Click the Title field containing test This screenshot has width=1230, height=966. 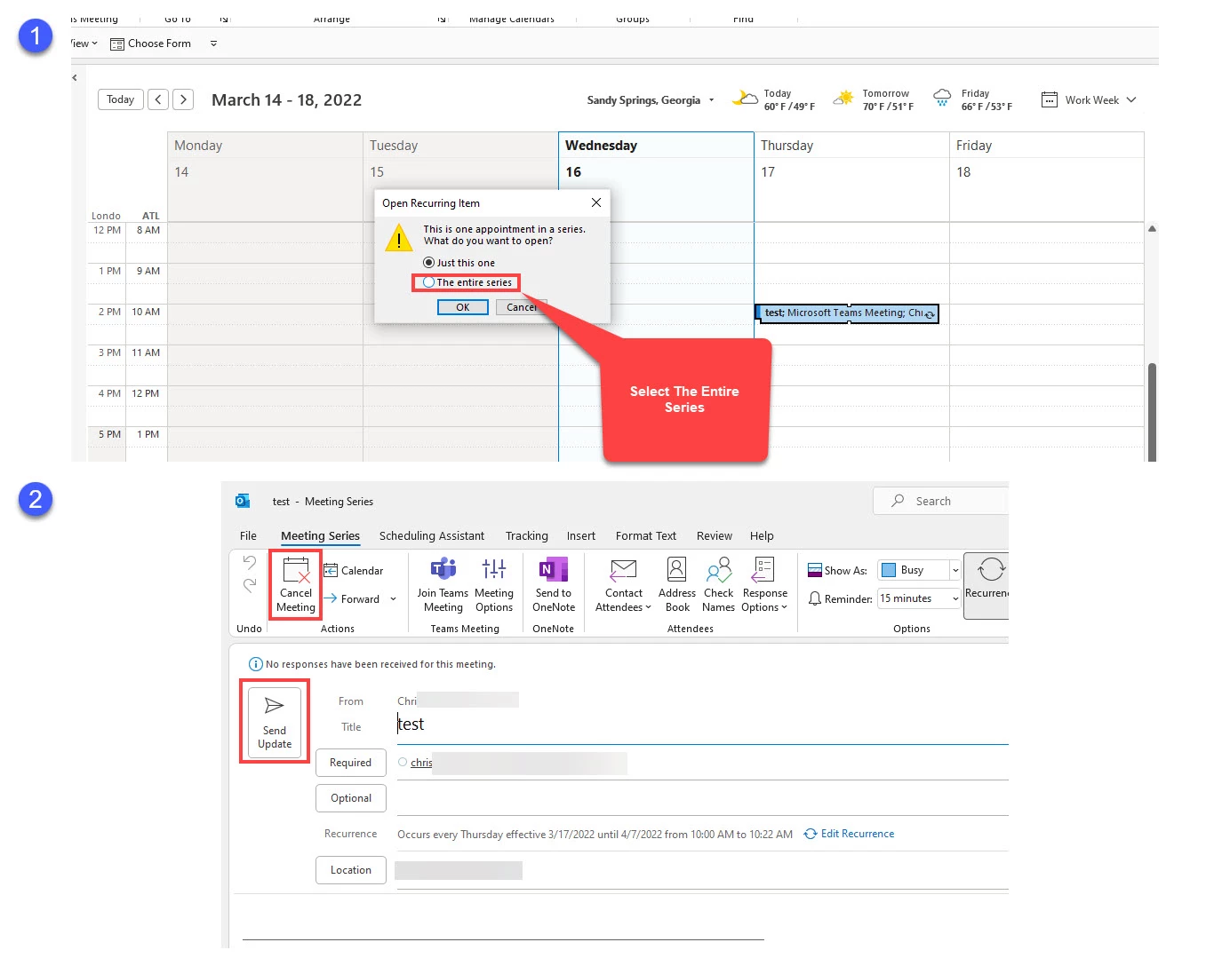[x=702, y=724]
